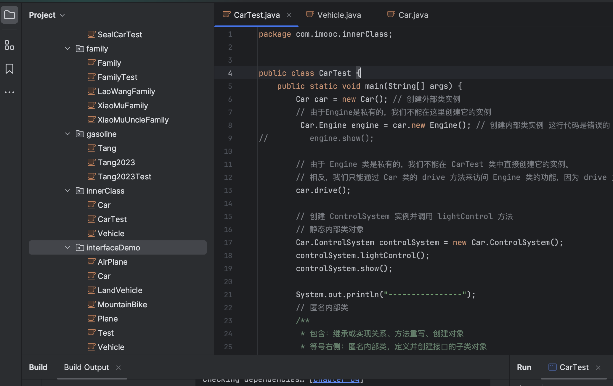The width and height of the screenshot is (613, 386).
Task: Collapse the interfaceDemo package folder
Action: [68, 247]
